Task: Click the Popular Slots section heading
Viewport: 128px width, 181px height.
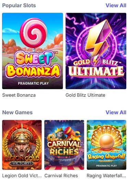Action: click(x=19, y=6)
